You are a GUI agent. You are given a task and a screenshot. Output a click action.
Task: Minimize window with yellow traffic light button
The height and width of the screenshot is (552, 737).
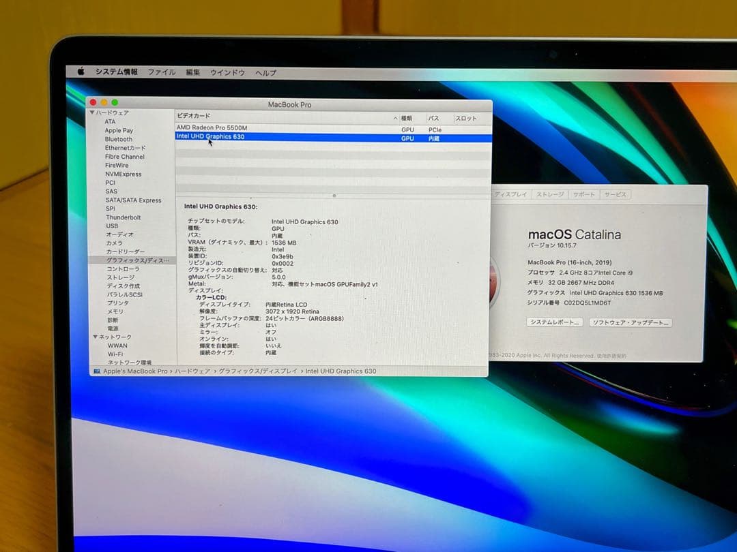[104, 102]
